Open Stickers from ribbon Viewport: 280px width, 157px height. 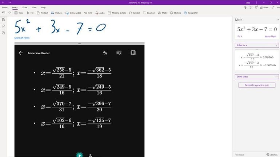[x=175, y=13]
